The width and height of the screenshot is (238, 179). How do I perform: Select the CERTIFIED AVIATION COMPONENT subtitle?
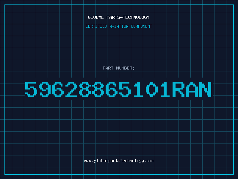(x=119, y=26)
